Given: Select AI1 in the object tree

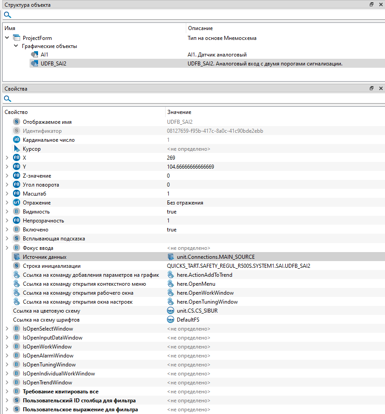Looking at the screenshot, I should [44, 55].
